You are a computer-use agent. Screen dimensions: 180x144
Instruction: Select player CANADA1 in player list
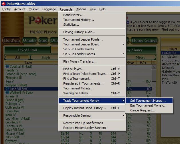coord(170,53)
